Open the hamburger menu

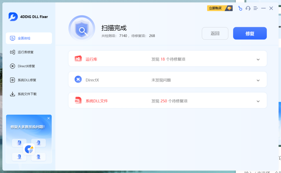tap(255, 8)
